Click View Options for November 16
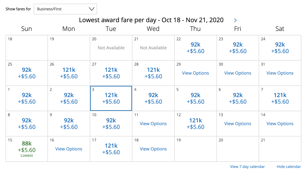Screen dimensions: 306x172 (69, 149)
